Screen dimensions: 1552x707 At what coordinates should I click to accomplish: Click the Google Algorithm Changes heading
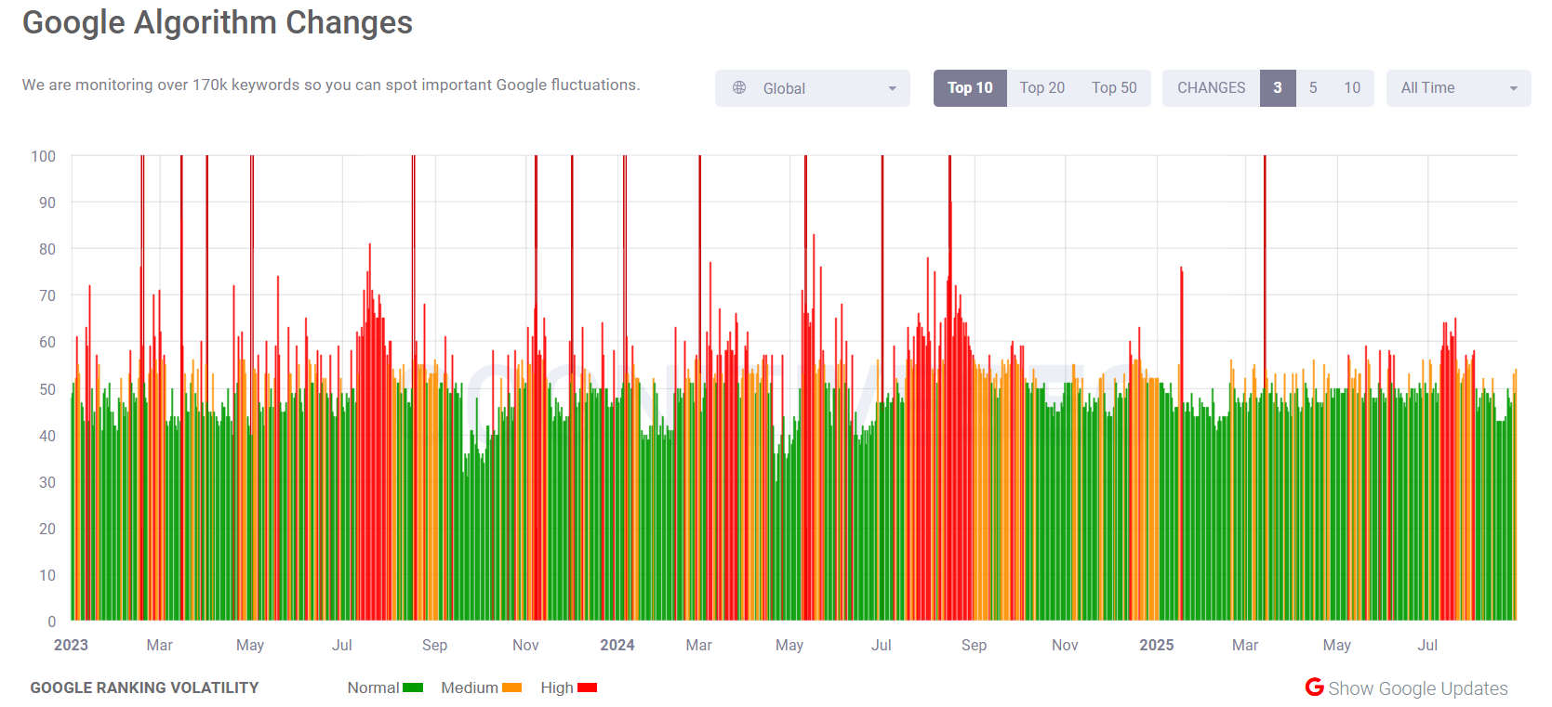pos(218,22)
